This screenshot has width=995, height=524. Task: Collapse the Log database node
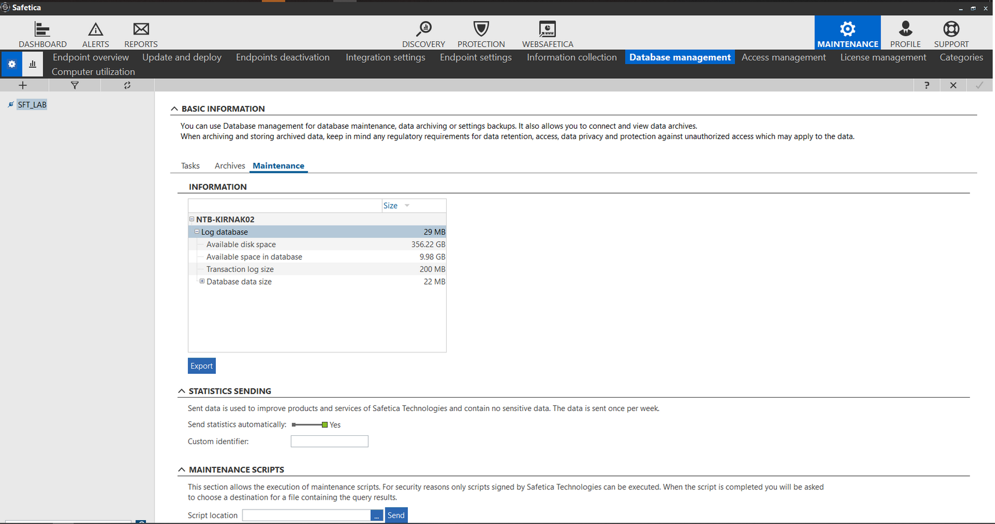[197, 232]
